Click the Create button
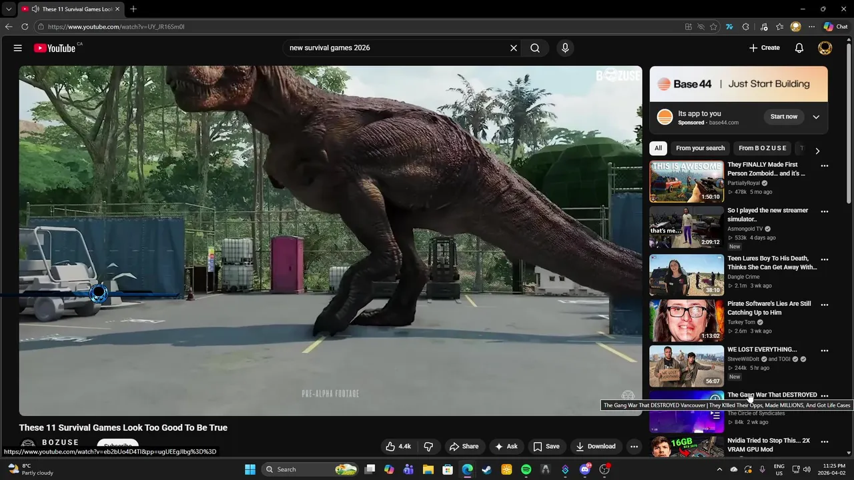Screen dimensions: 854x480 point(764,48)
